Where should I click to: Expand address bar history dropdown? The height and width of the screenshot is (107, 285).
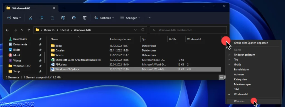136,30
